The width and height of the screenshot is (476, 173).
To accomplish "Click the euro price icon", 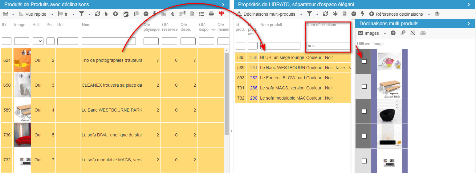I will [173, 14].
